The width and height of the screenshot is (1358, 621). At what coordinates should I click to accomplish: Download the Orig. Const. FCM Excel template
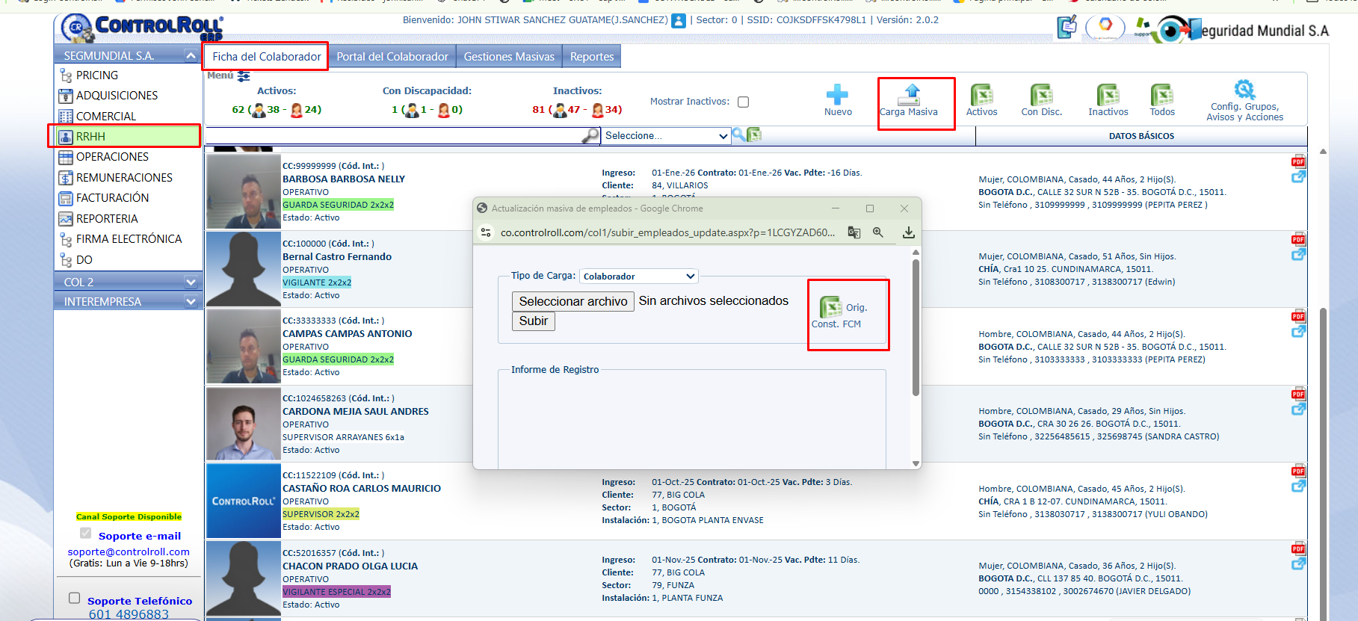click(830, 307)
